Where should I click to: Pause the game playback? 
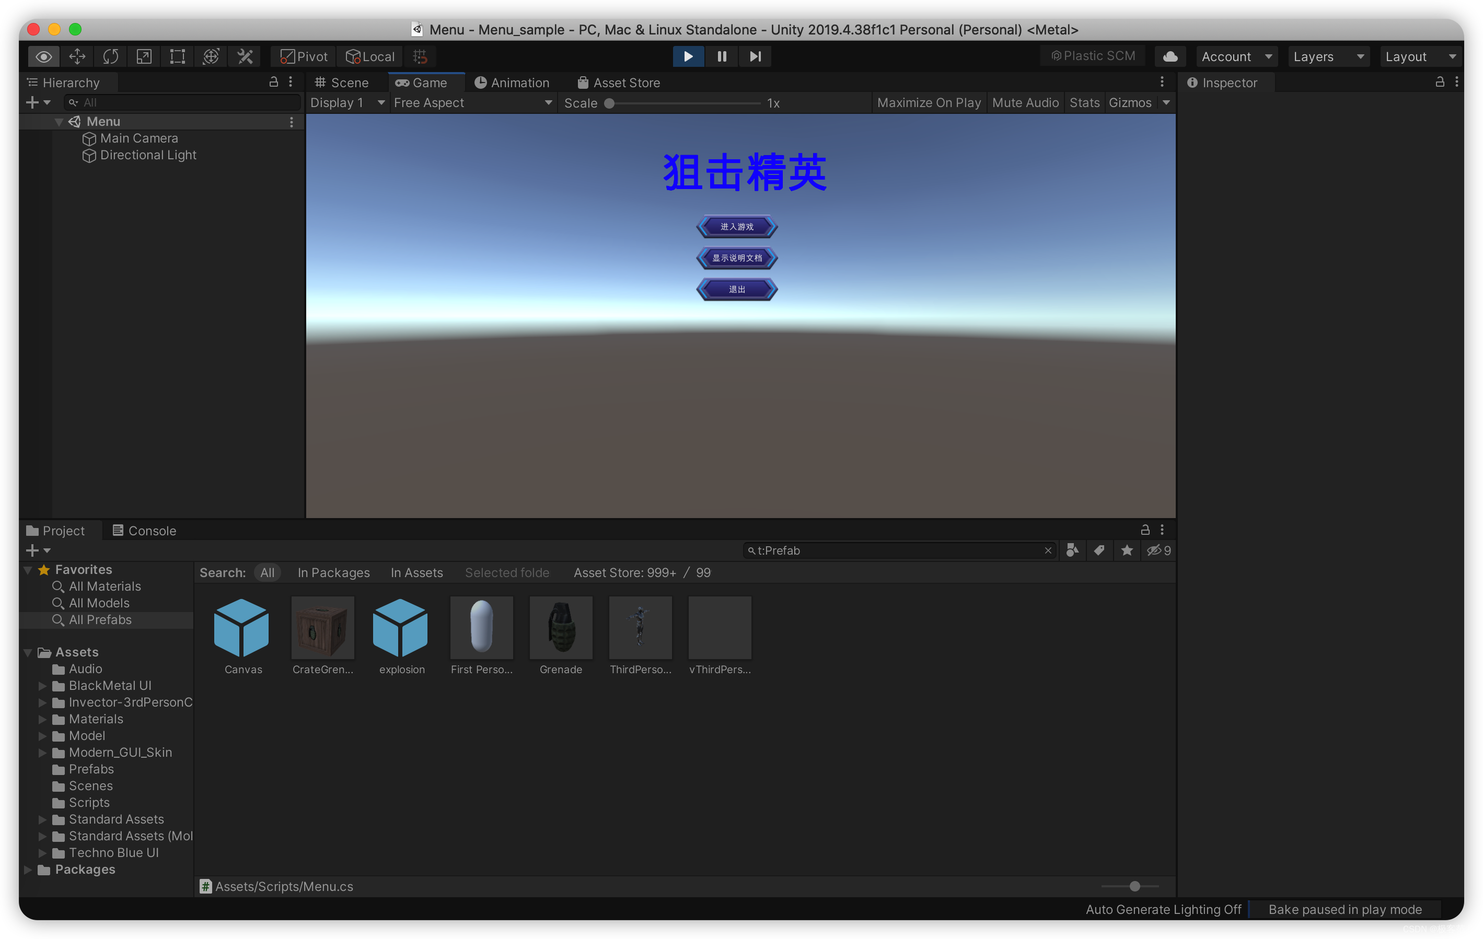[722, 56]
